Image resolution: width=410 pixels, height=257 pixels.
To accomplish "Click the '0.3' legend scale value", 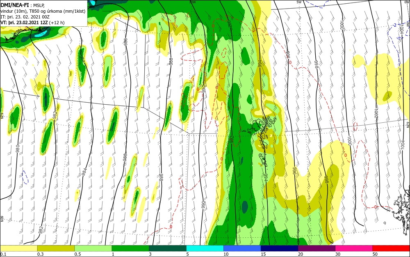I will click(40, 254).
